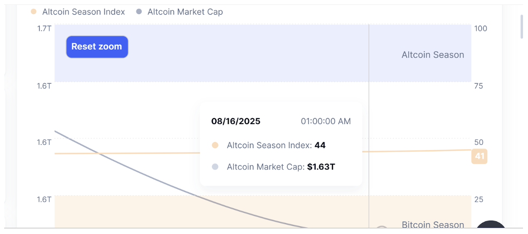Click the orange 41 index value badge
This screenshot has width=528, height=234.
(x=479, y=156)
